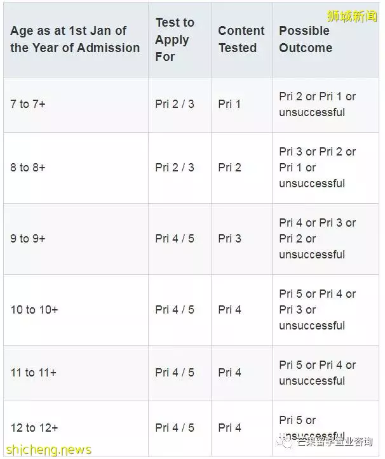Click 'Pri 2 / 3' cell in 8 to 8+ row
This screenshot has height=459, width=385.
coord(180,168)
